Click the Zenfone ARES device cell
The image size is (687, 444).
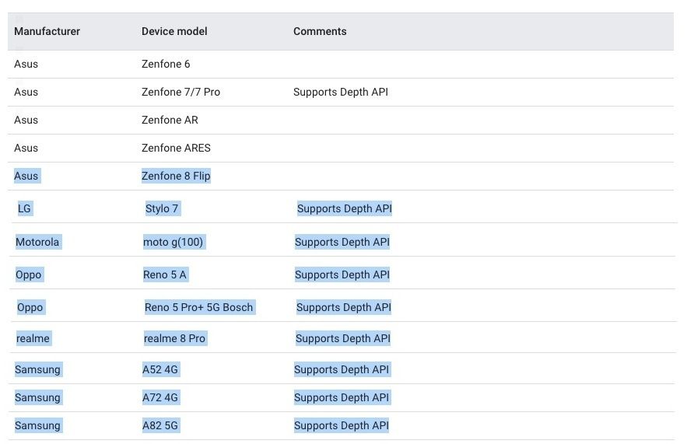(176, 148)
